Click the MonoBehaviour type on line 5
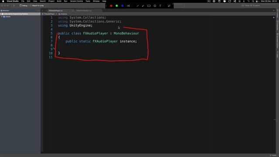The image size is (279, 157). click(x=126, y=33)
